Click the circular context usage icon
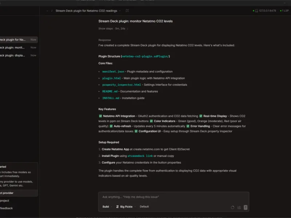Viewport: 291px width, 218px height. tap(232, 207)
